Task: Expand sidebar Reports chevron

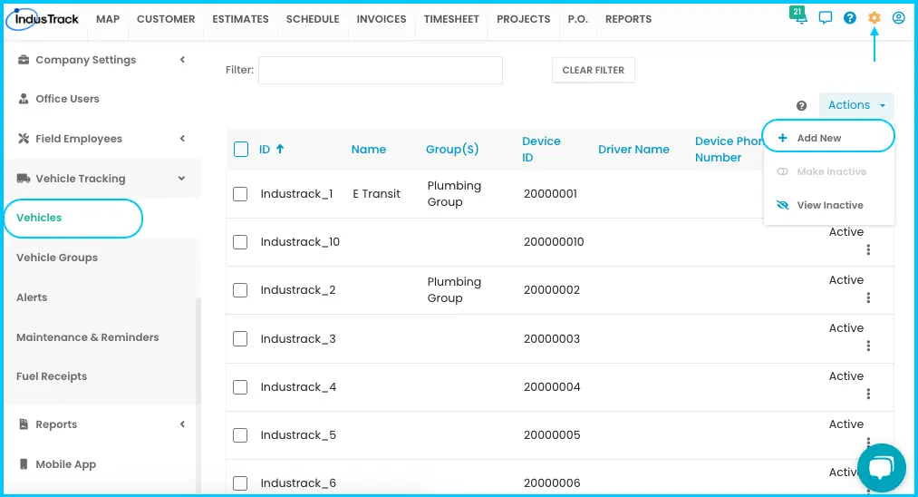Action: (183, 424)
